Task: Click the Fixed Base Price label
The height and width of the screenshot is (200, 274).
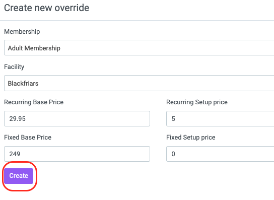Action: tap(28, 138)
